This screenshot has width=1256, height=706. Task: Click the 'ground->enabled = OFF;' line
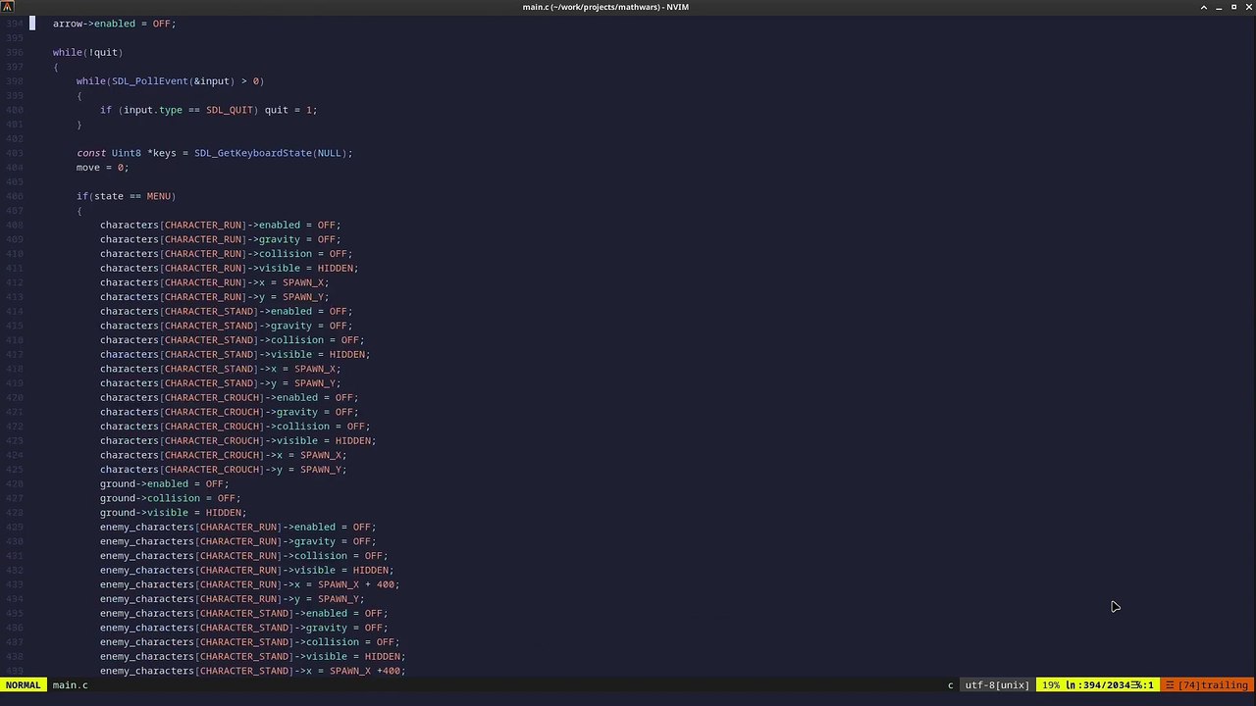pos(164,483)
